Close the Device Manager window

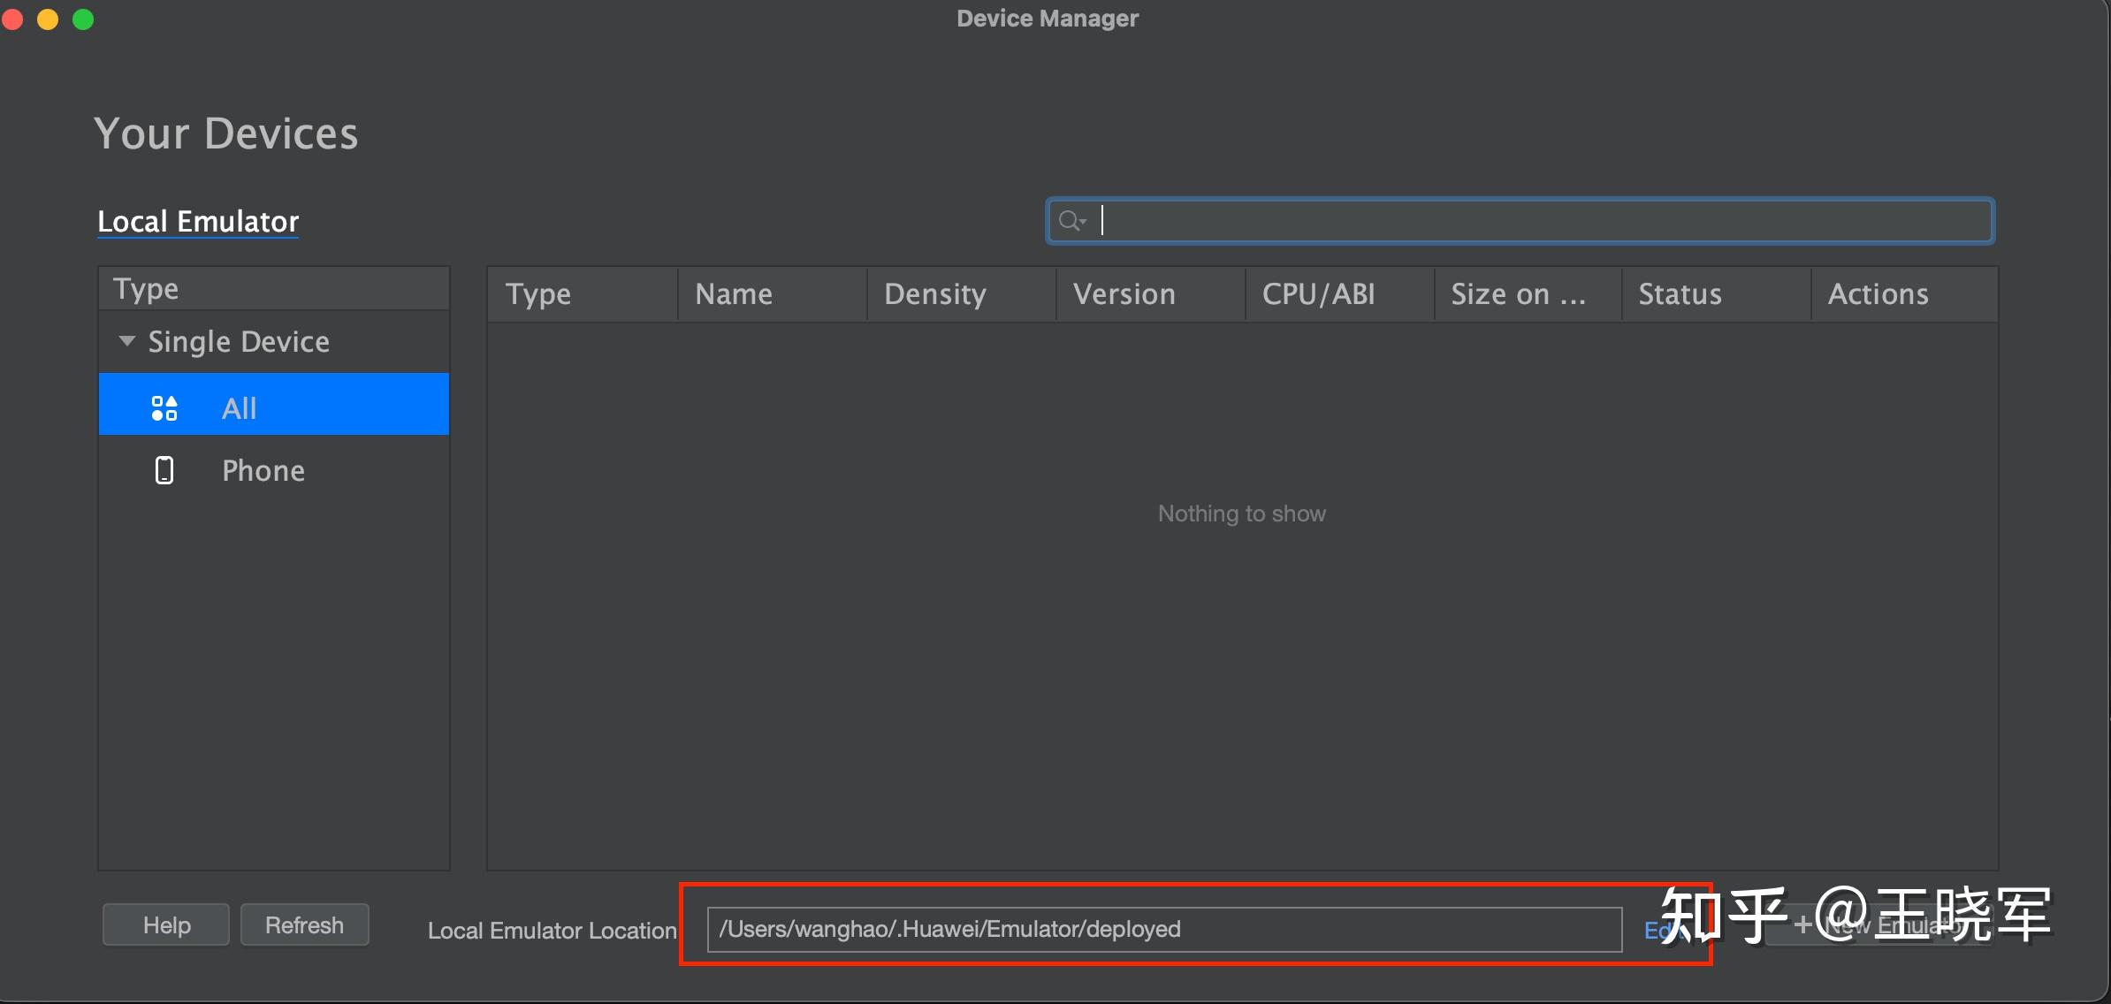click(11, 19)
